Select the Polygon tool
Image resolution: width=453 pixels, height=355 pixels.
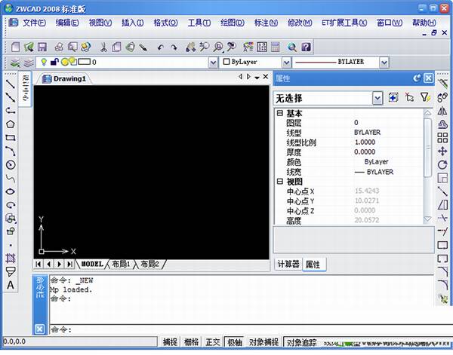[x=11, y=124]
